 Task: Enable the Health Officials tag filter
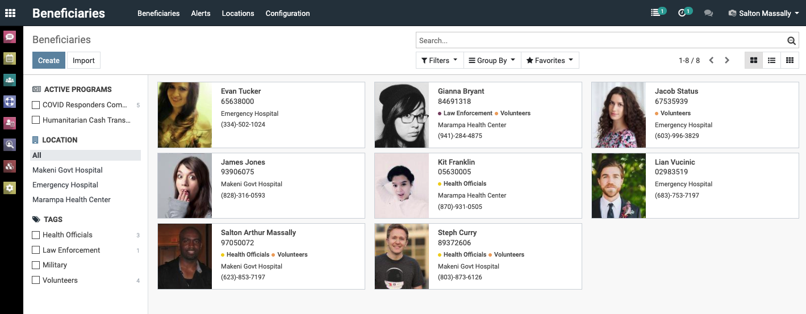[36, 235]
